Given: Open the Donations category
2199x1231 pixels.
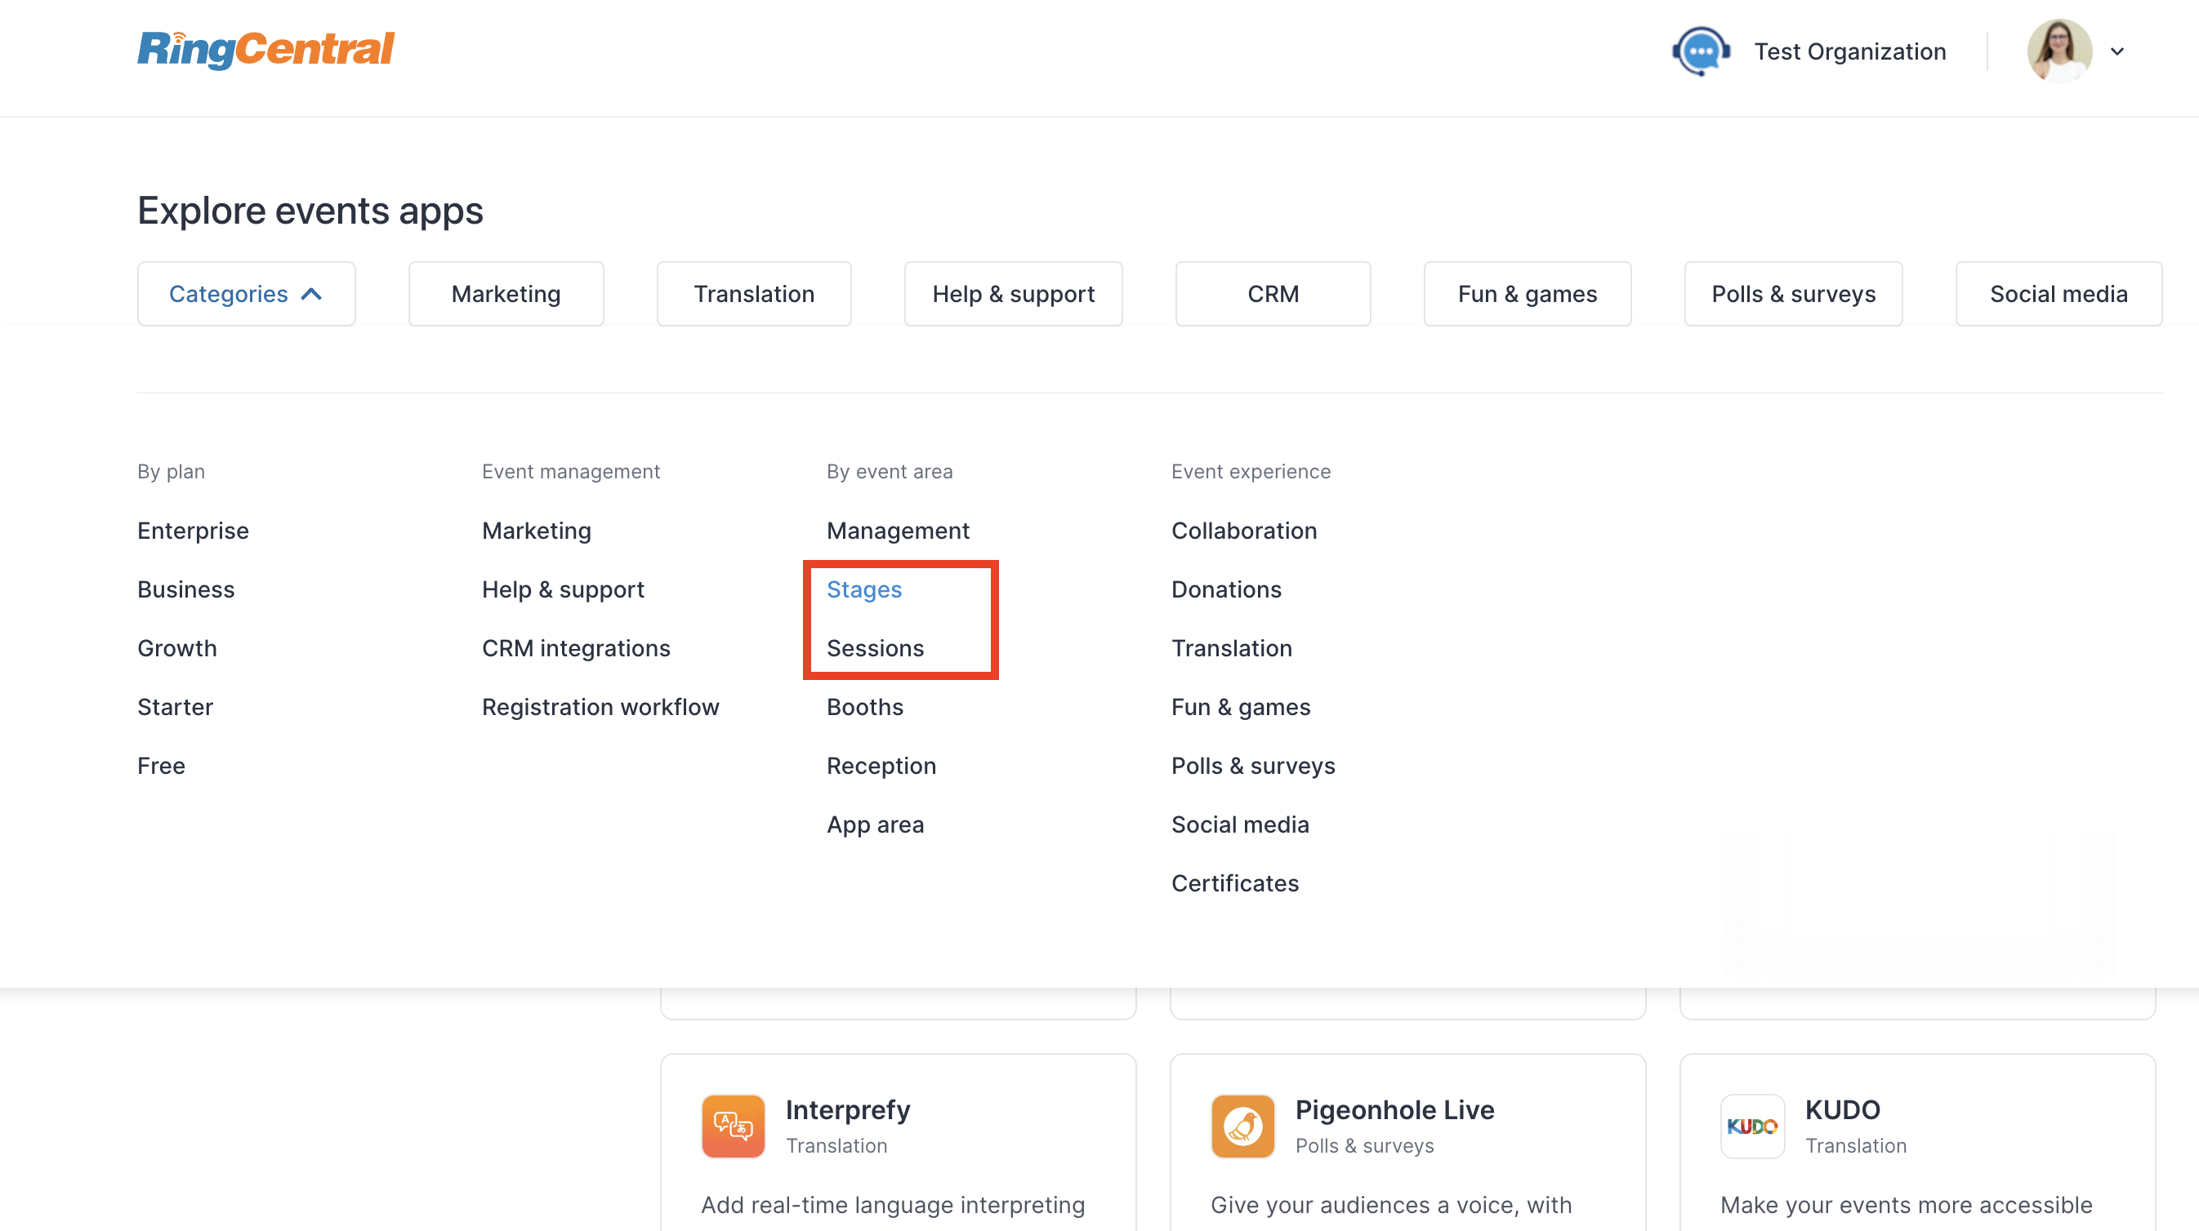Looking at the screenshot, I should tap(1226, 589).
